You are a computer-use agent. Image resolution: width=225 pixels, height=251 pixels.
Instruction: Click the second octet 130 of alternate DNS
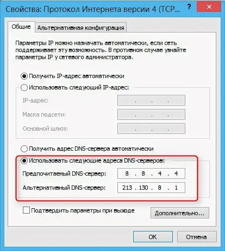click(x=143, y=188)
